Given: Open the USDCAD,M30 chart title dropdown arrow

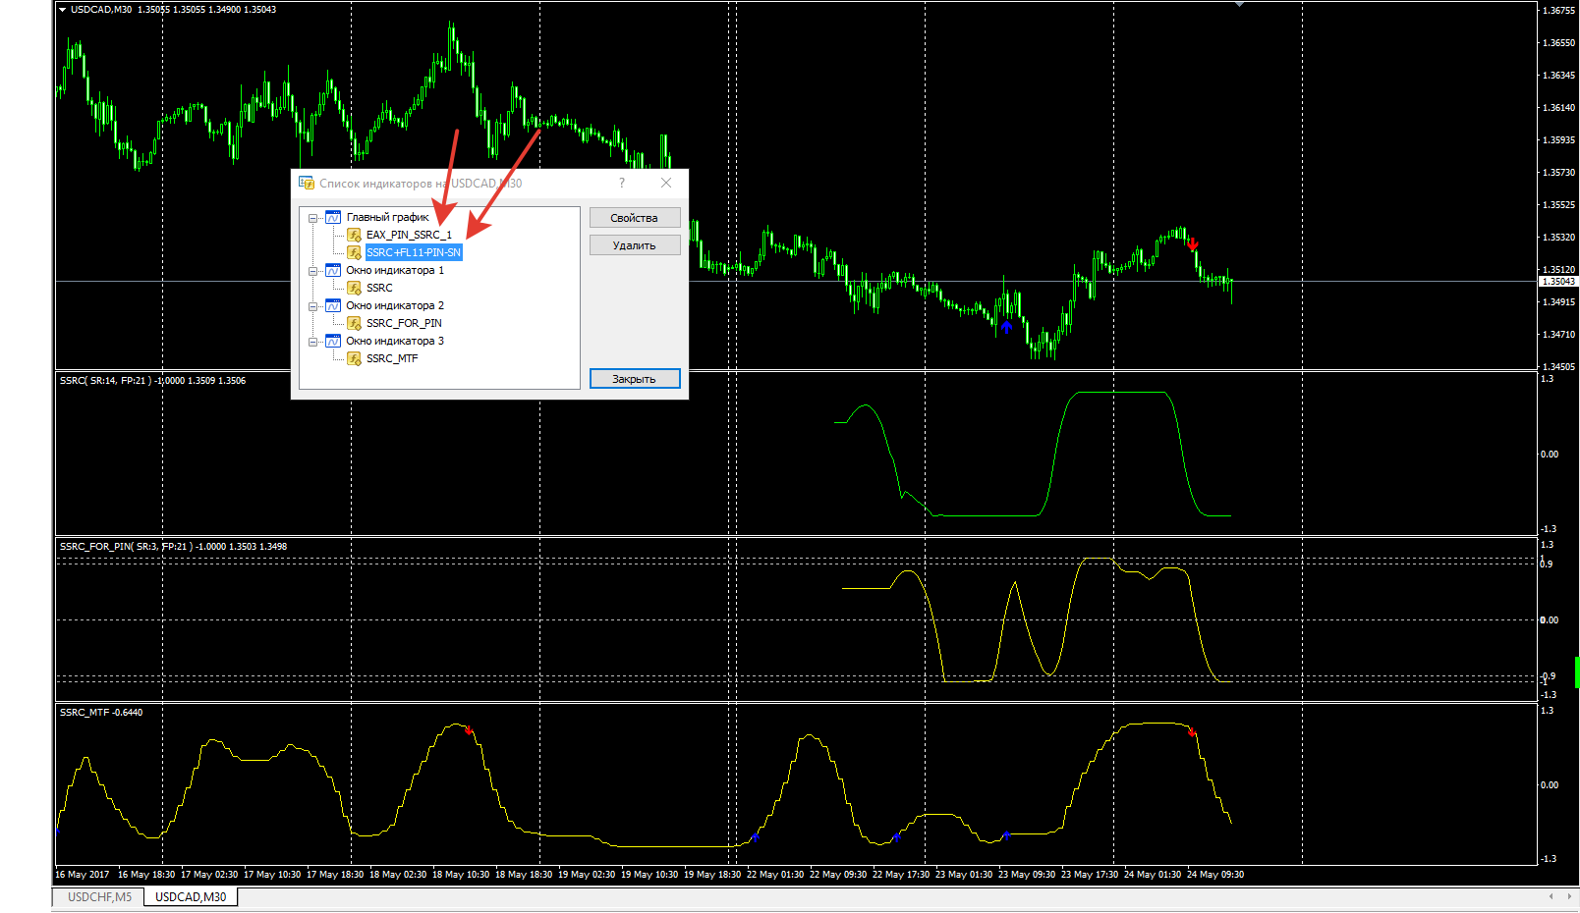Looking at the screenshot, I should tap(63, 10).
